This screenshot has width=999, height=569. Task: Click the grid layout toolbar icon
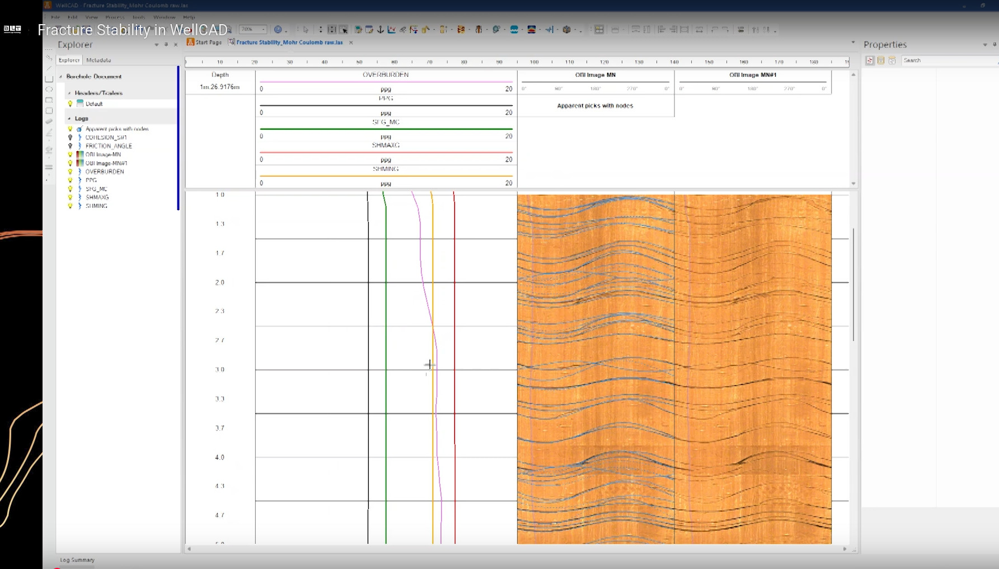coord(599,30)
